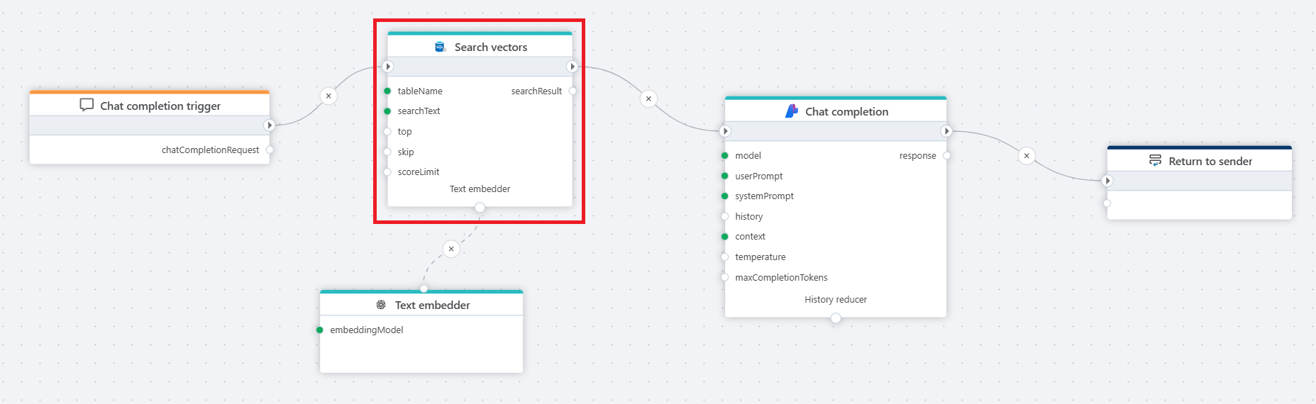
Task: Remove the dashed Text embedder connection
Action: point(451,249)
